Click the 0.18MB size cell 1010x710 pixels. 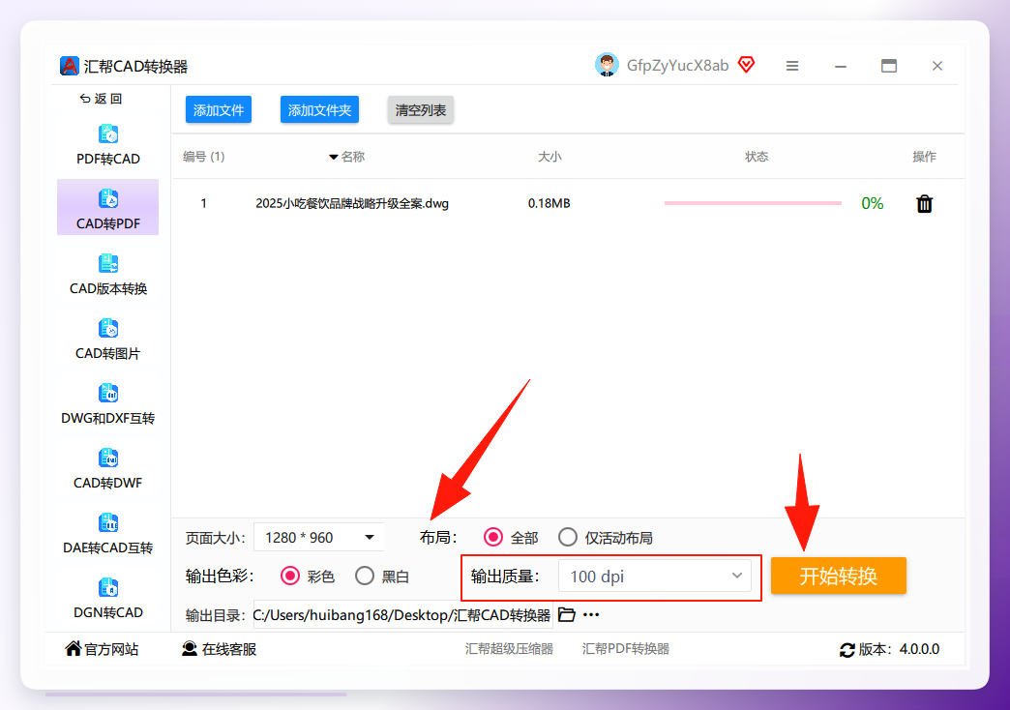coord(549,203)
